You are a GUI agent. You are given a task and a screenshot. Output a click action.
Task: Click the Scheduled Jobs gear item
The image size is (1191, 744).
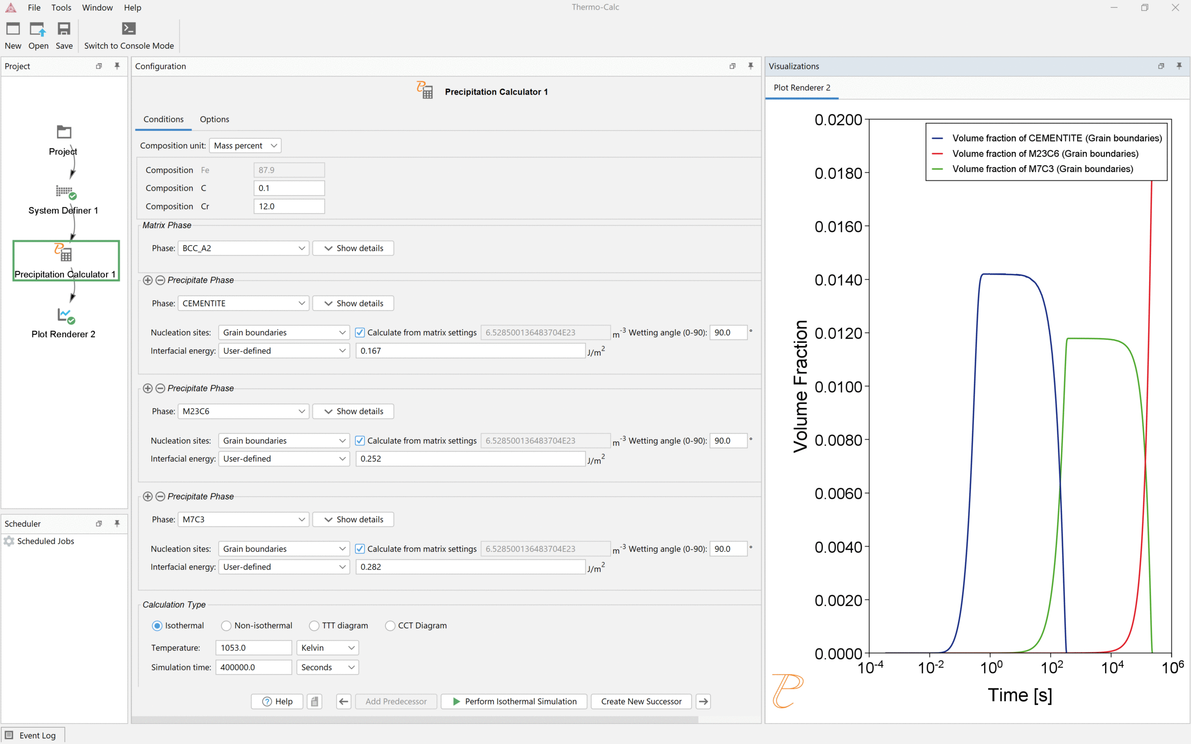tap(9, 541)
